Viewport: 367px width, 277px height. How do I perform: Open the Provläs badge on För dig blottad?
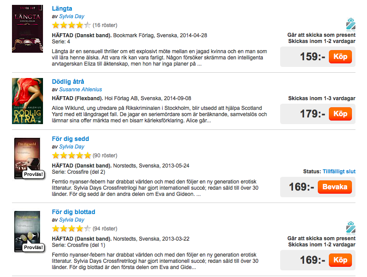34,247
